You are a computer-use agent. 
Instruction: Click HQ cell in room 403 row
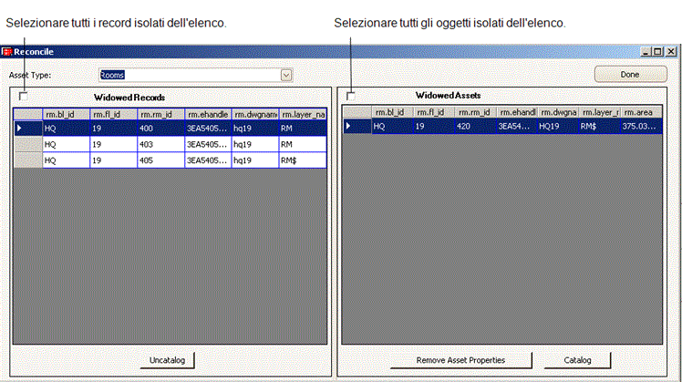(x=67, y=144)
